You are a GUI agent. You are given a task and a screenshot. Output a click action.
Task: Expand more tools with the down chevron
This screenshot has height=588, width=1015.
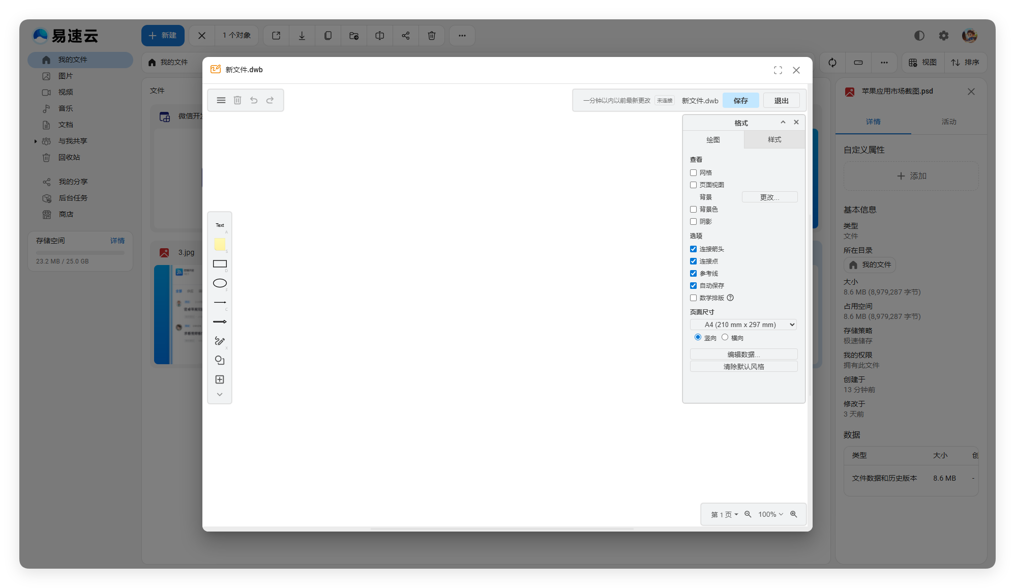(x=220, y=395)
